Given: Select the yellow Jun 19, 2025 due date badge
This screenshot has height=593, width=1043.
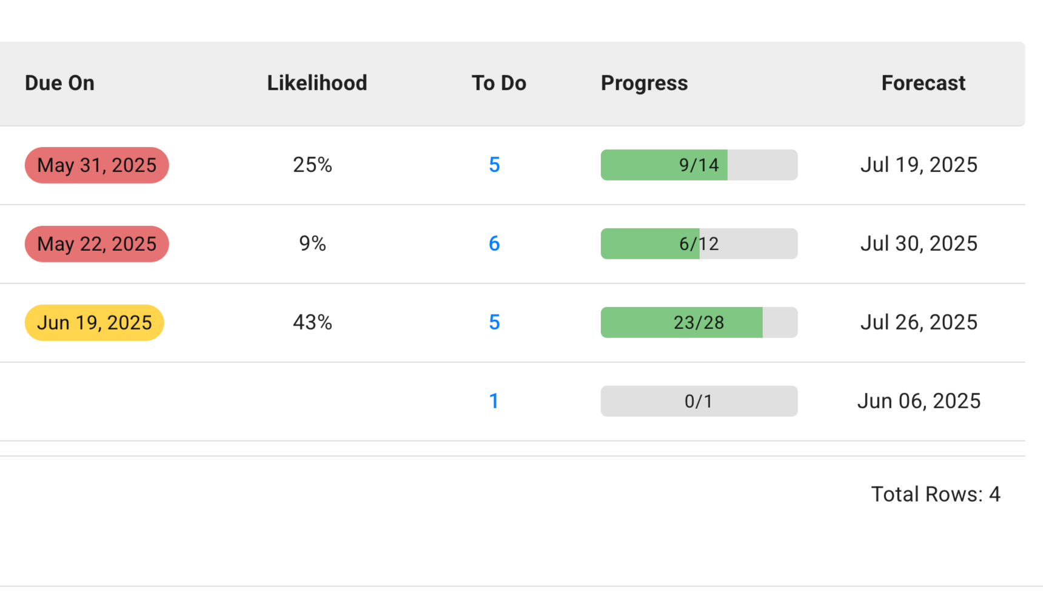Looking at the screenshot, I should coord(94,323).
